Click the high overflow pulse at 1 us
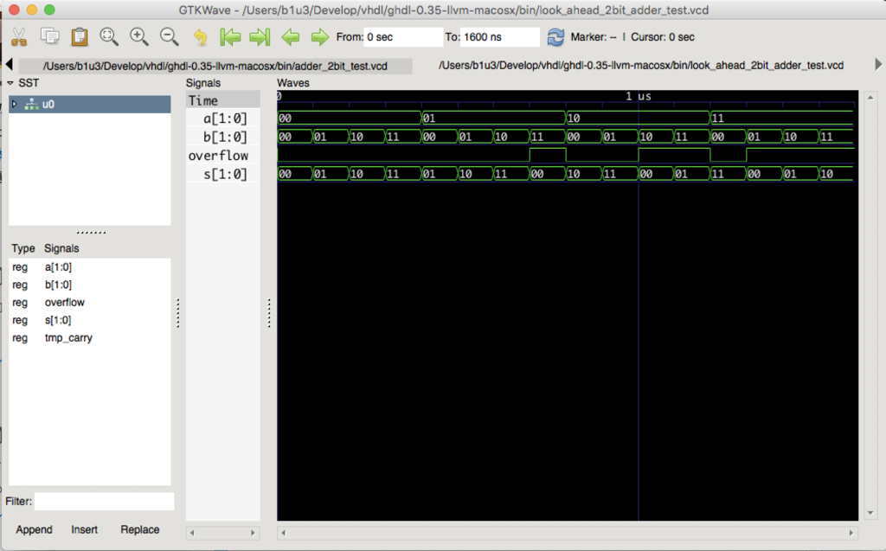886x551 pixels. coord(674,155)
